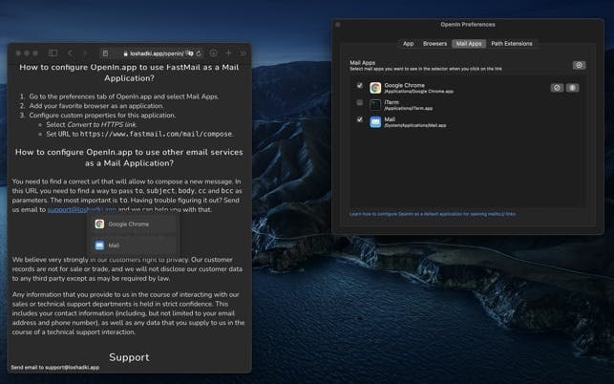This screenshot has height=384, width=614.
Task: Click 'other email services' heading on page
Action: click(129, 158)
